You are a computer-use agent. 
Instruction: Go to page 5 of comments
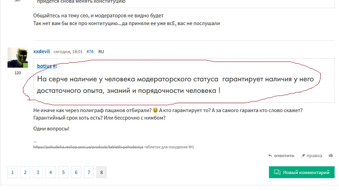click(x=63, y=172)
